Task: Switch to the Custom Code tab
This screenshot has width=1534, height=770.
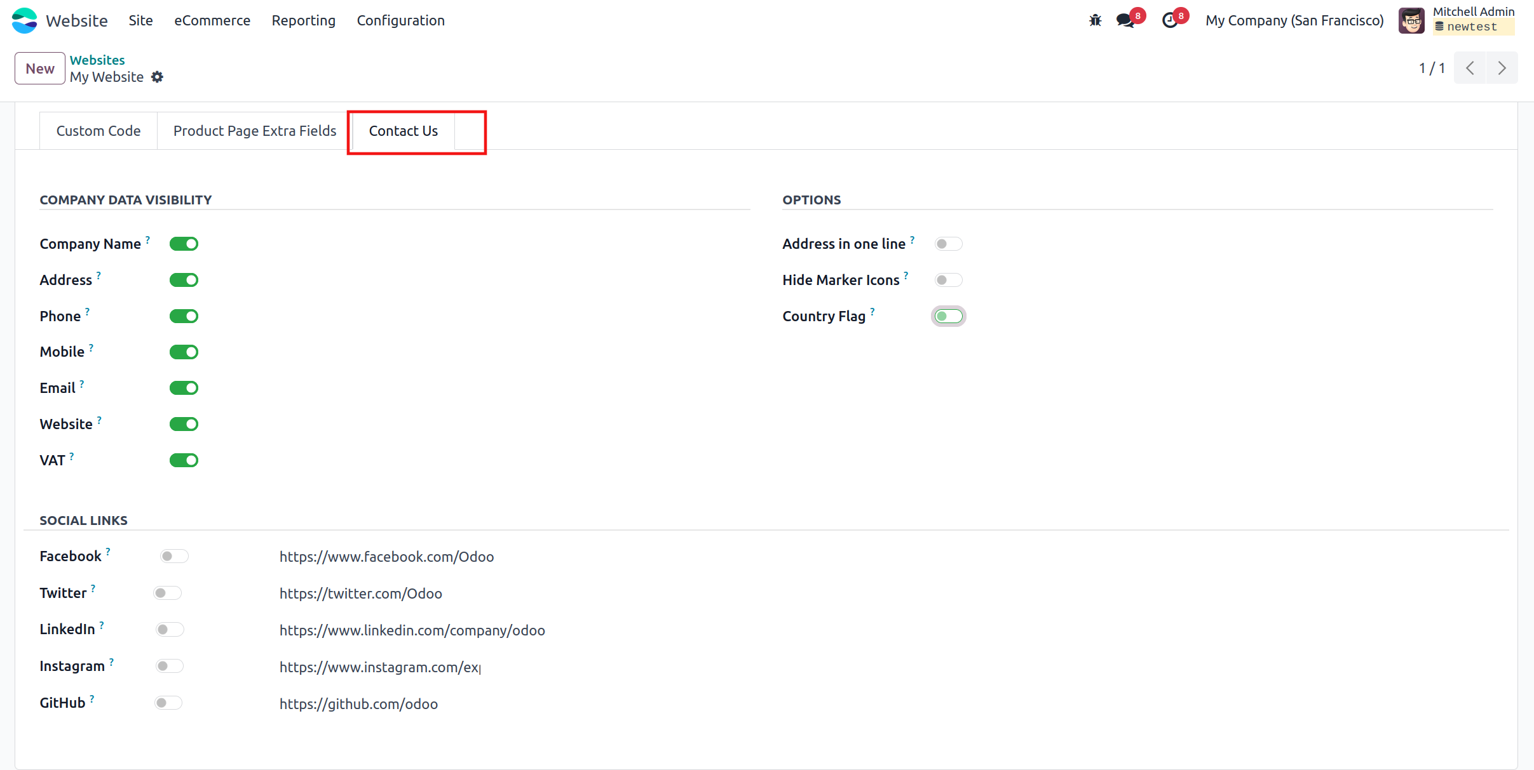Action: coord(98,131)
